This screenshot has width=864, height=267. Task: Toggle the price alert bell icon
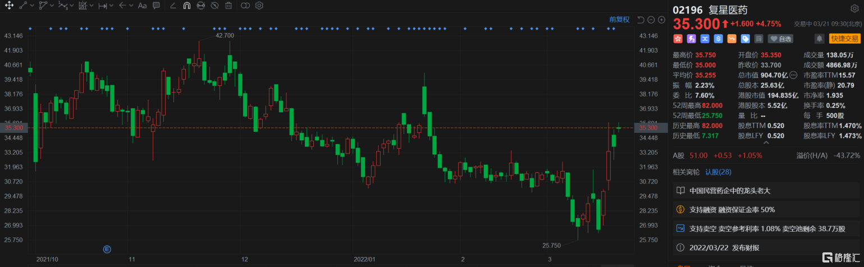click(820, 39)
